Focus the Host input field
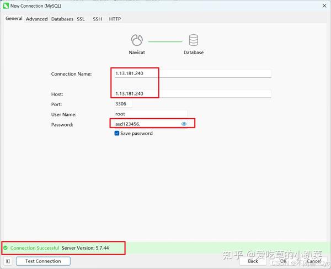This screenshot has width=331, height=269. point(193,94)
